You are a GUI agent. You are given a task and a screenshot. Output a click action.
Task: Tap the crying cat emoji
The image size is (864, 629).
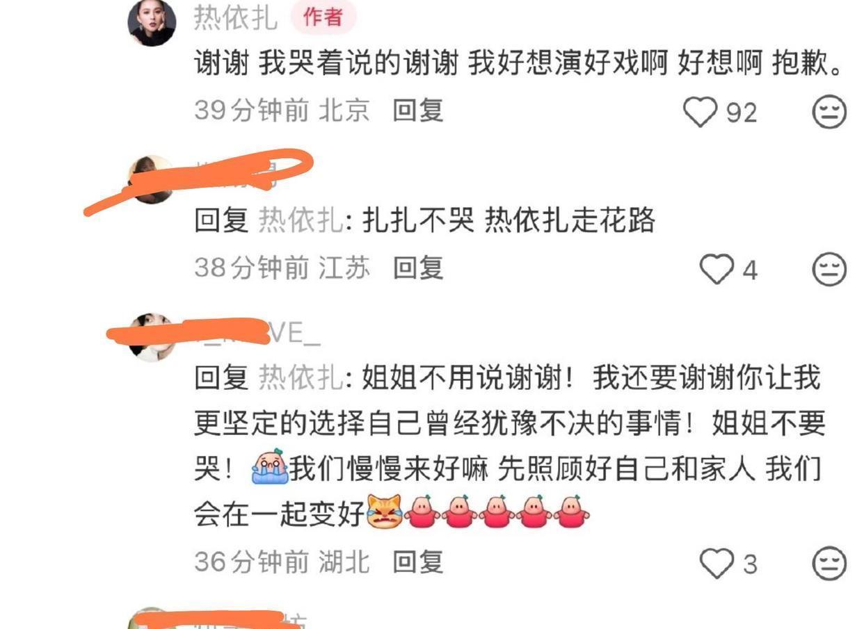click(x=384, y=512)
